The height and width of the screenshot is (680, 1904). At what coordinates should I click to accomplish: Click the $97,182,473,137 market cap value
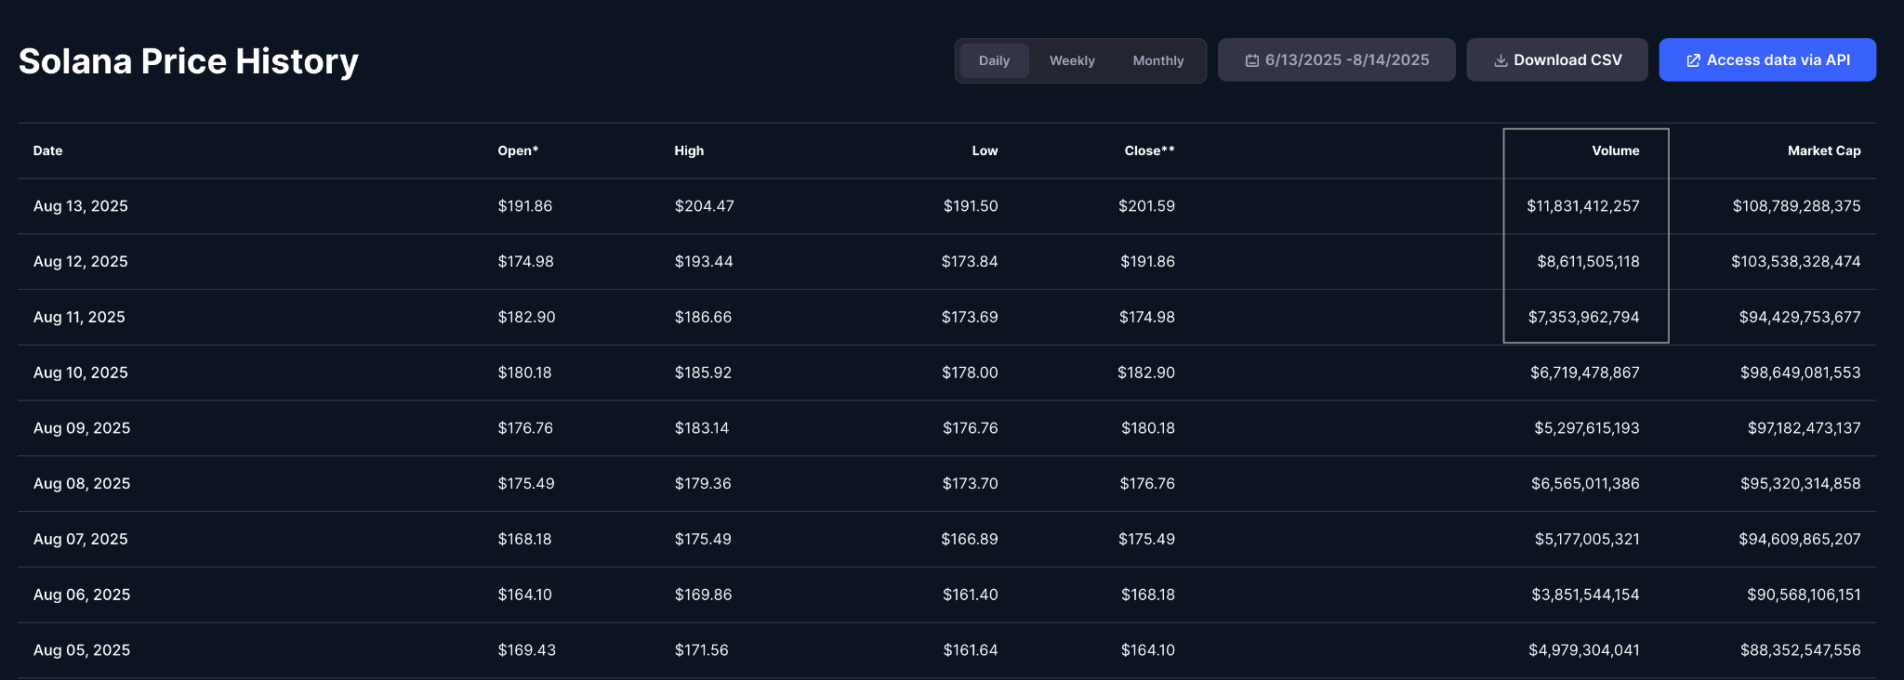(x=1805, y=428)
